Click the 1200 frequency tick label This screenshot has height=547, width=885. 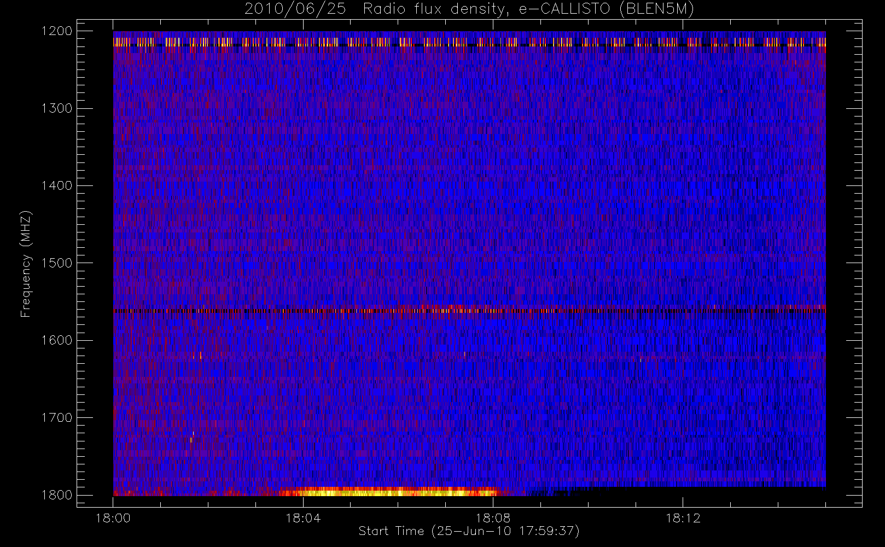tap(57, 31)
